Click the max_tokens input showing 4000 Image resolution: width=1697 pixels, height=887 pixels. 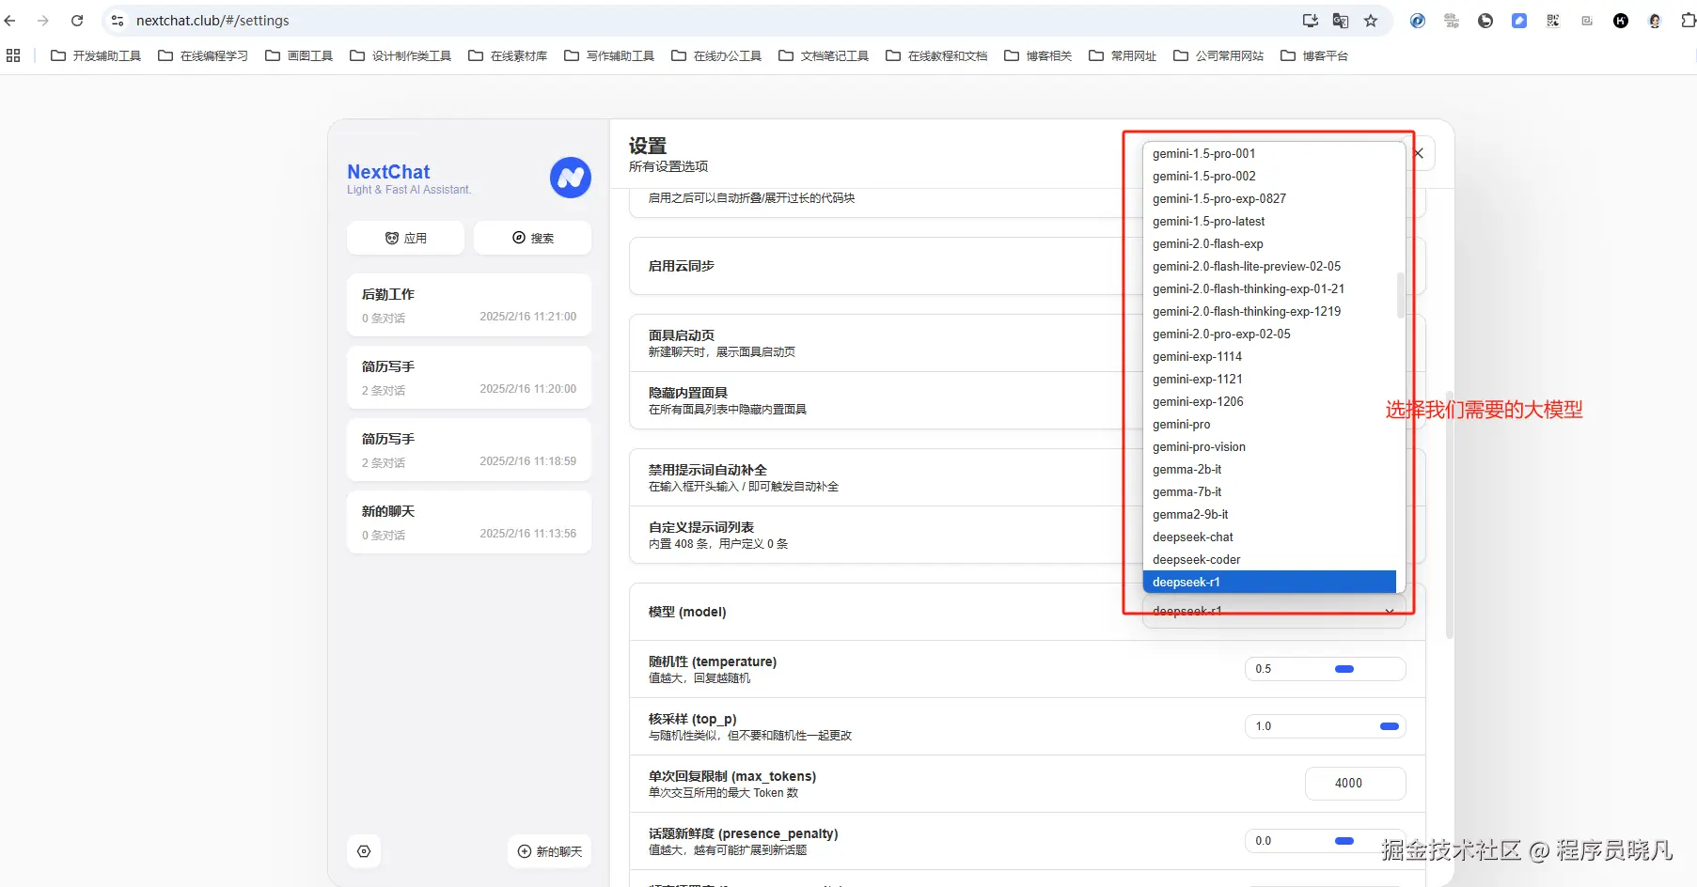[1356, 784]
